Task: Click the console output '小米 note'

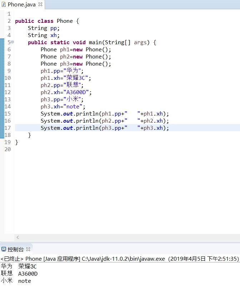Action: tap(16, 281)
